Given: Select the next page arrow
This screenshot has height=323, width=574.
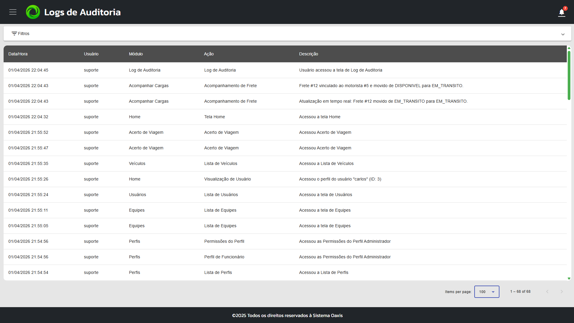Looking at the screenshot, I should 561,291.
